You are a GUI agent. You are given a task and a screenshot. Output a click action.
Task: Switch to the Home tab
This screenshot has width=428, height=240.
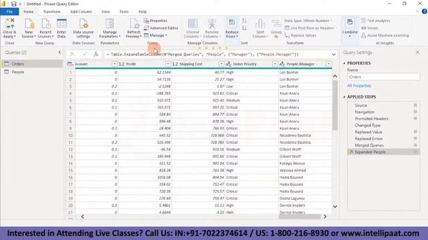click(x=28, y=12)
